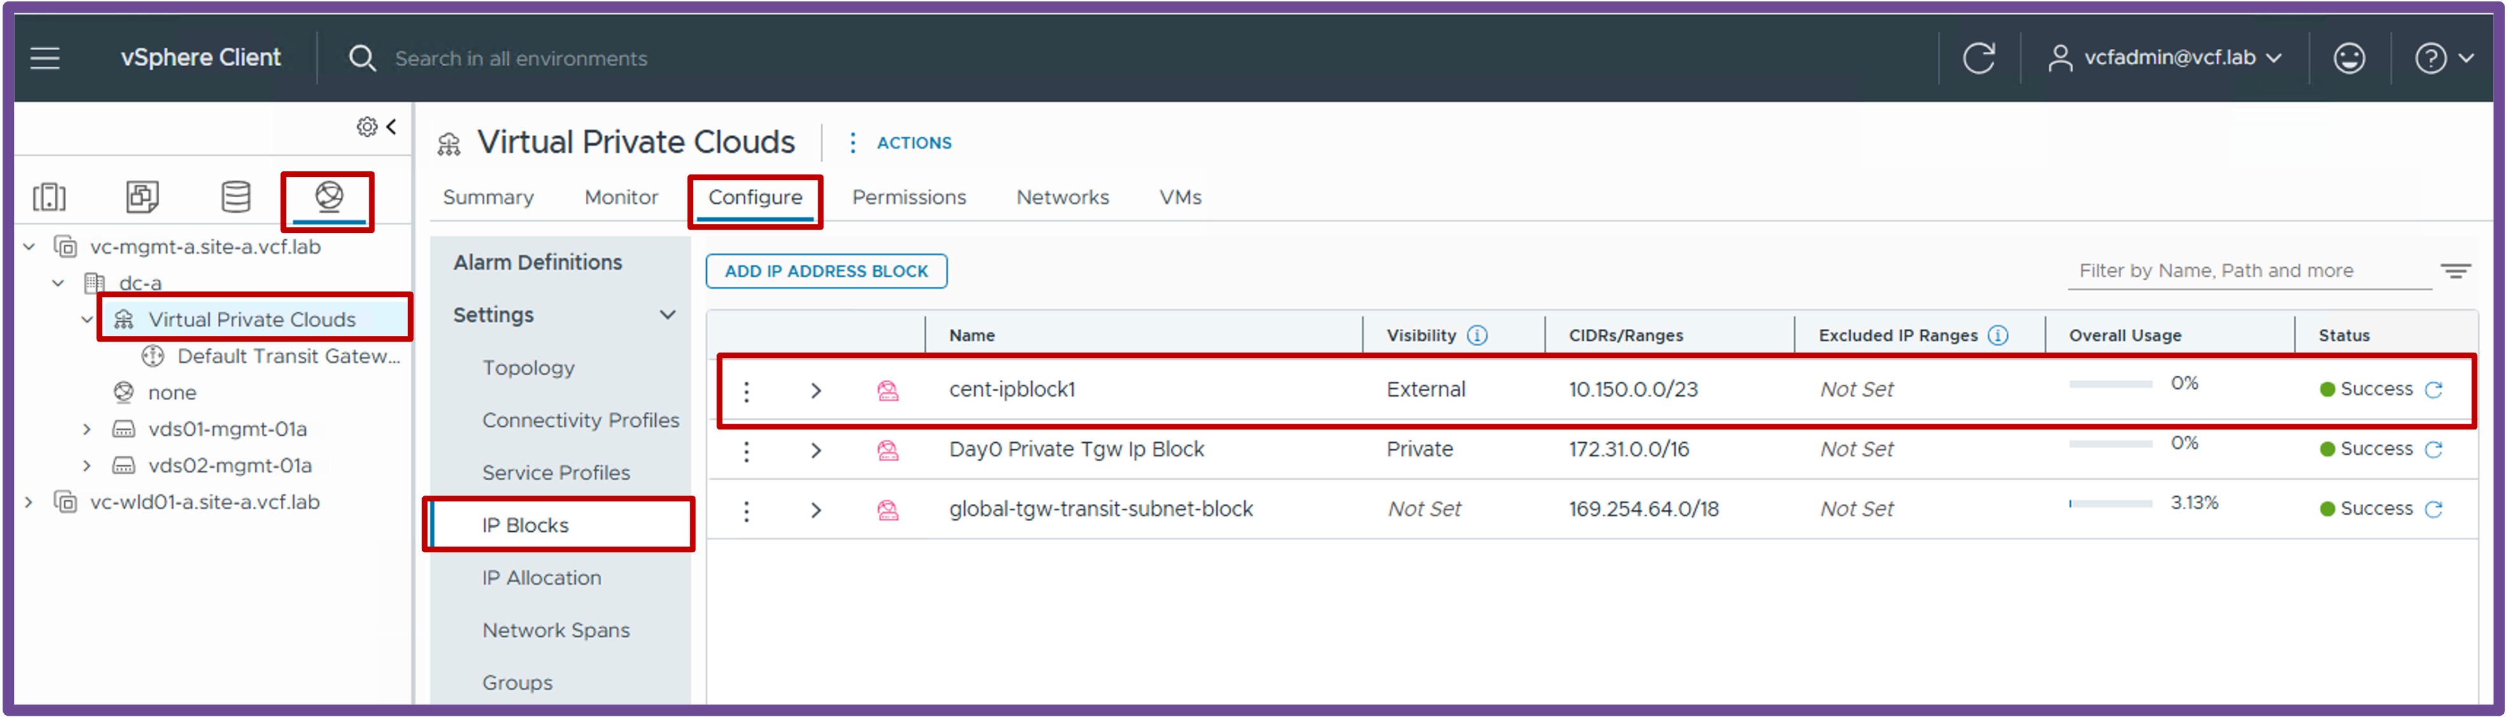
Task: Open Connectivity Profiles settings
Action: (x=581, y=421)
